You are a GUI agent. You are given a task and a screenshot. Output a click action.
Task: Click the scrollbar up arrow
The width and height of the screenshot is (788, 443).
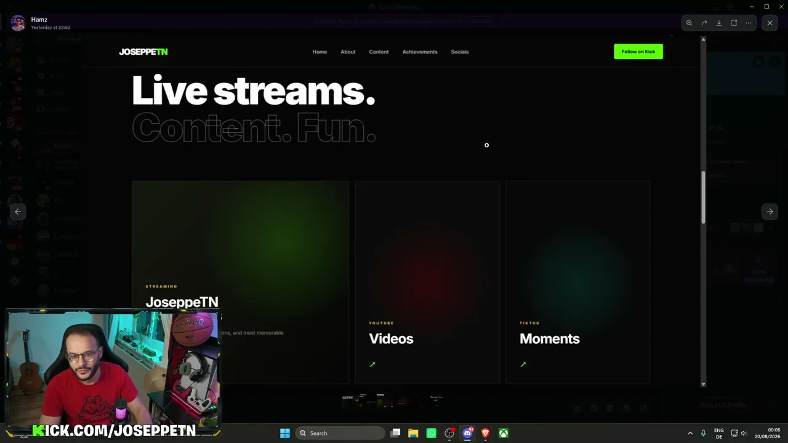tap(703, 40)
